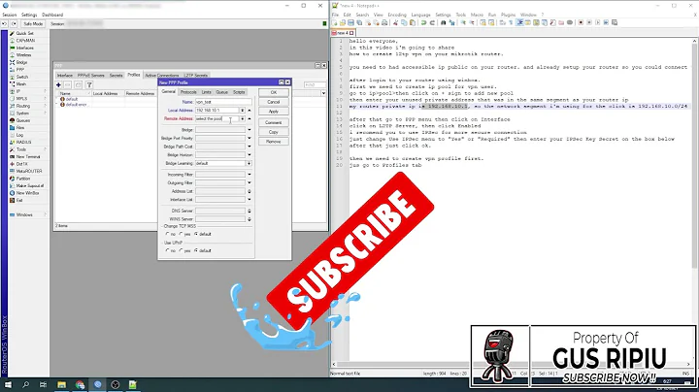The width and height of the screenshot is (699, 392).
Task: Click the Name input field in profile dialog
Action: coord(223,102)
